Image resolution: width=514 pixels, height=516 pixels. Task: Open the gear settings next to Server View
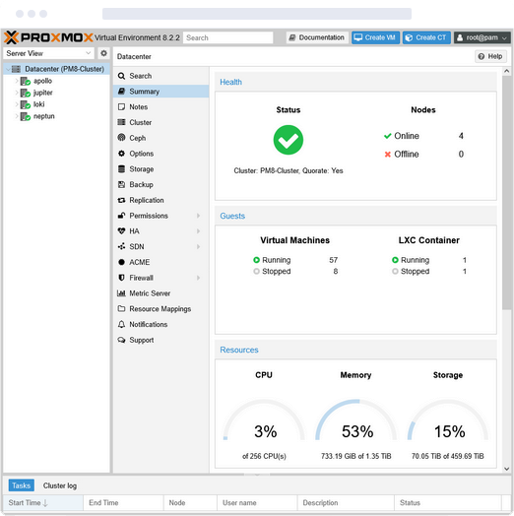point(103,53)
